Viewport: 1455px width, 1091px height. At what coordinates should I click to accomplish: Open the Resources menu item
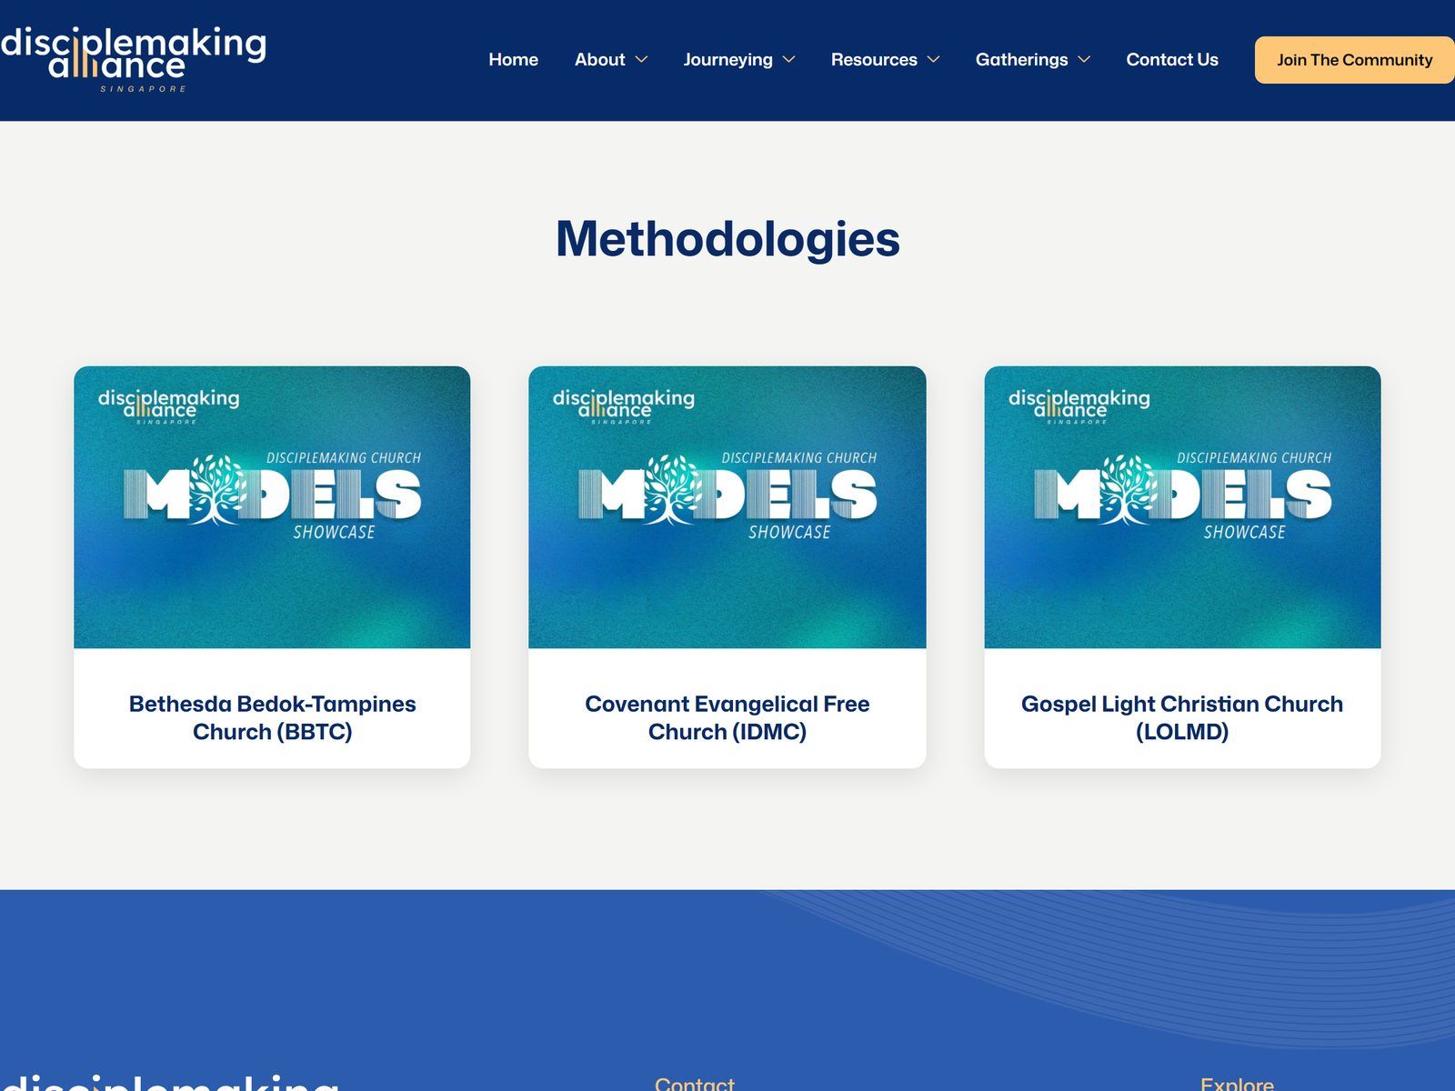(874, 60)
